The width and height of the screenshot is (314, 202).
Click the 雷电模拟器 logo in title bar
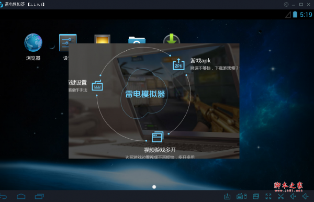pyautogui.click(x=1, y=4)
